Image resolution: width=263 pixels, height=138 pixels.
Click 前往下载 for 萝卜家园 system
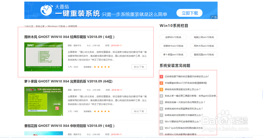(139, 111)
